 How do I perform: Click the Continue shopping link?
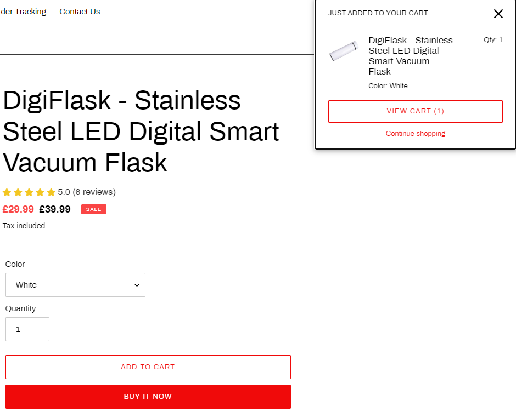(x=416, y=133)
